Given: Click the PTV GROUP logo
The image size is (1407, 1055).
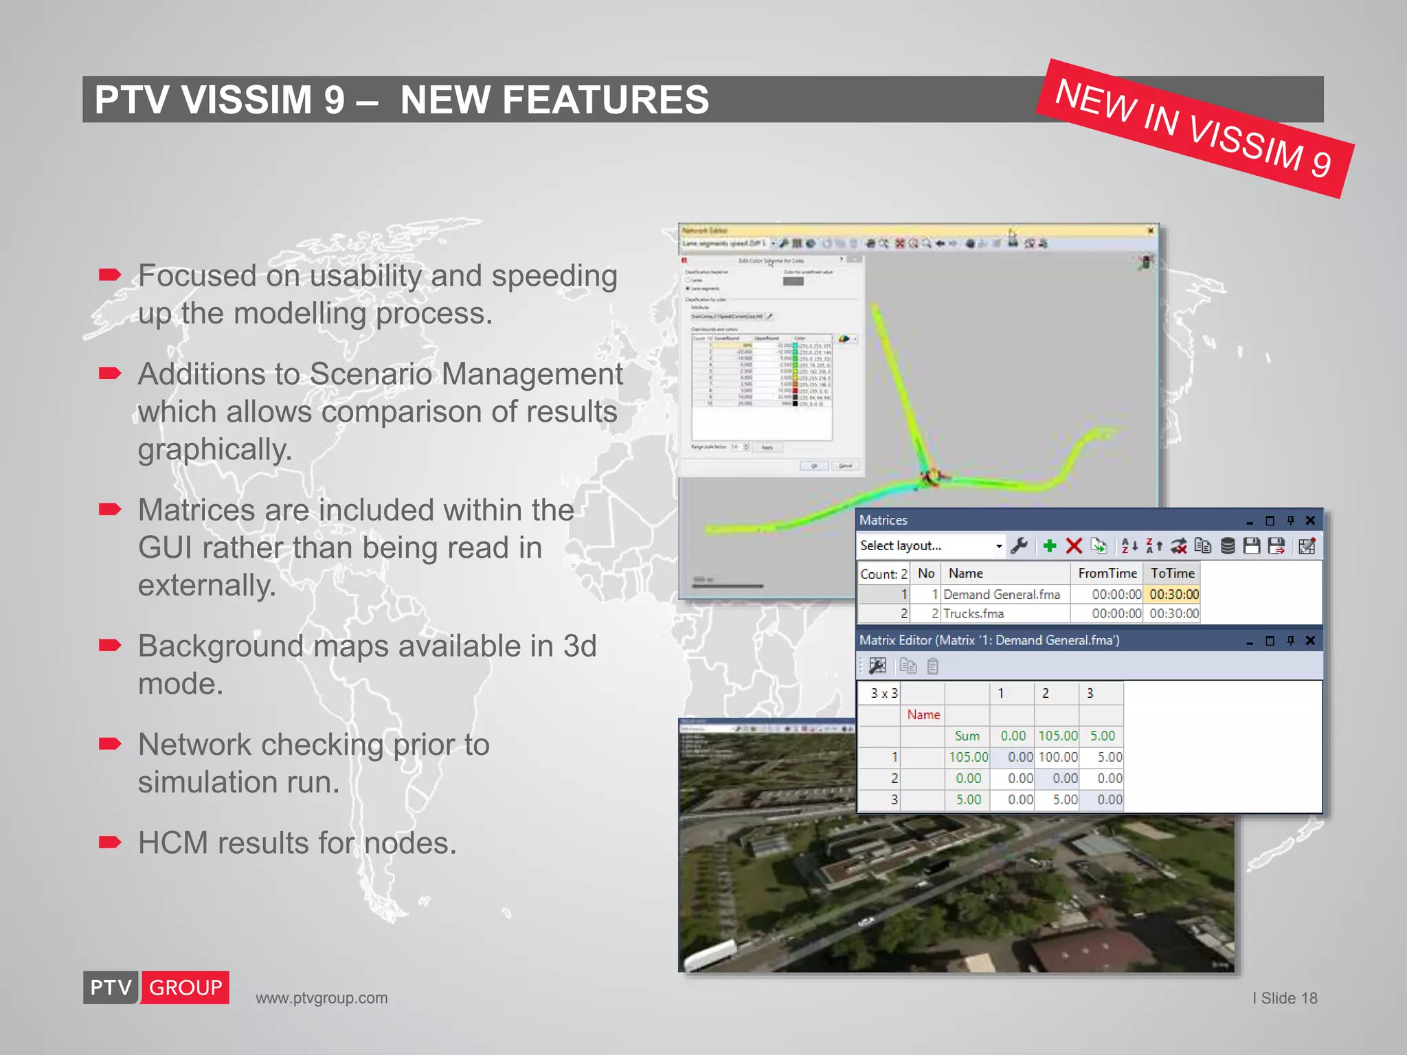Looking at the screenshot, I should pyautogui.click(x=156, y=988).
